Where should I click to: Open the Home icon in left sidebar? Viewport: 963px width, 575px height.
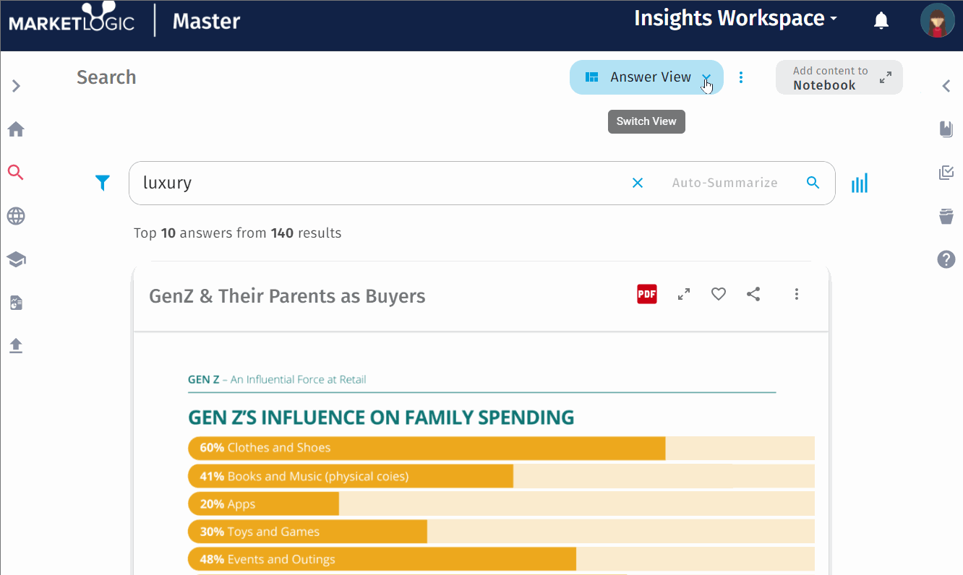tap(16, 129)
